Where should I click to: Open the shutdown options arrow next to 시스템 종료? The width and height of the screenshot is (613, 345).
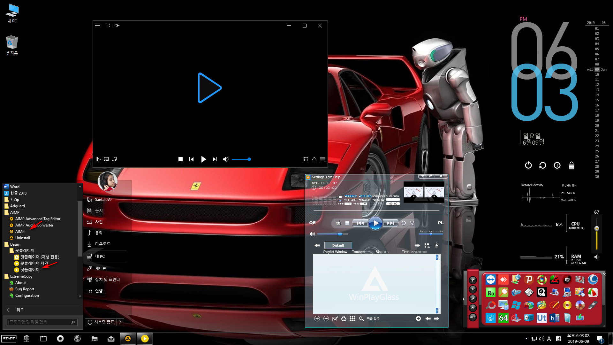[x=120, y=322]
